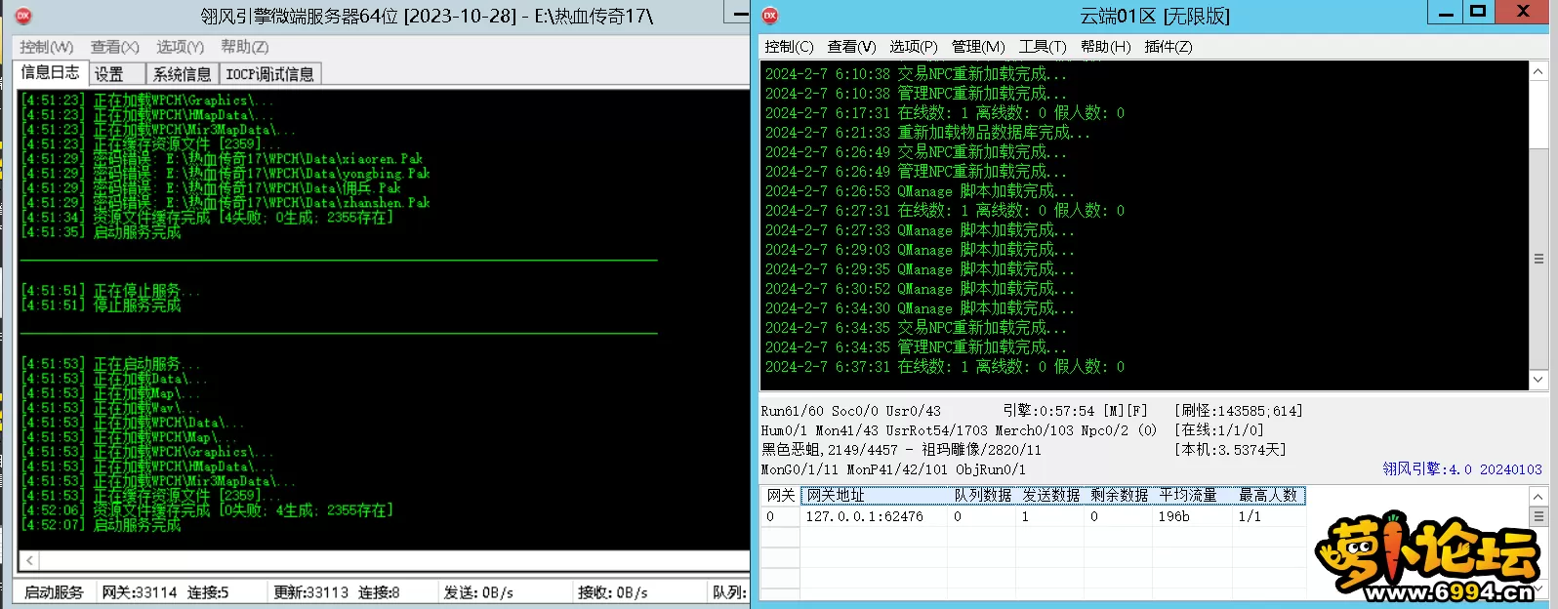Click the gateway table's scrollbar thumb
This screenshot has width=1558, height=609.
[1538, 516]
